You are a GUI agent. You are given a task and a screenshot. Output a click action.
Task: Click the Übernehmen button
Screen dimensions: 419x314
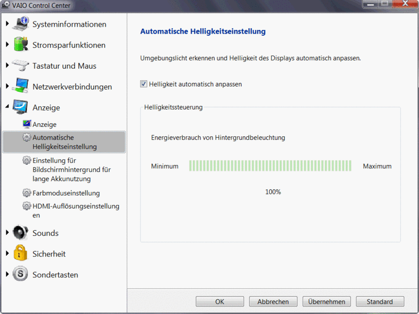point(326,301)
